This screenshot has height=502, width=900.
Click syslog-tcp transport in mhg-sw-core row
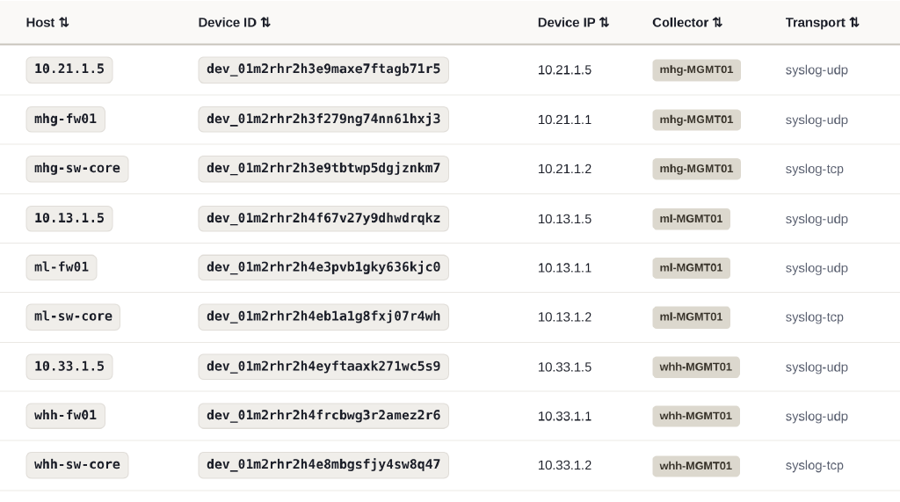click(x=814, y=170)
